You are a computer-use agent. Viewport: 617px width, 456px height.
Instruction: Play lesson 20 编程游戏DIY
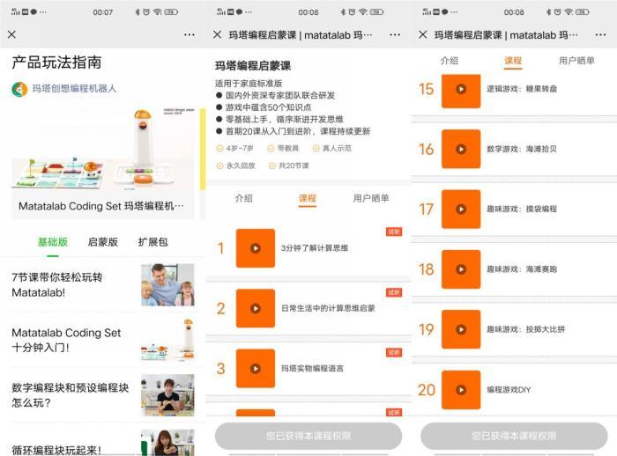pyautogui.click(x=461, y=390)
